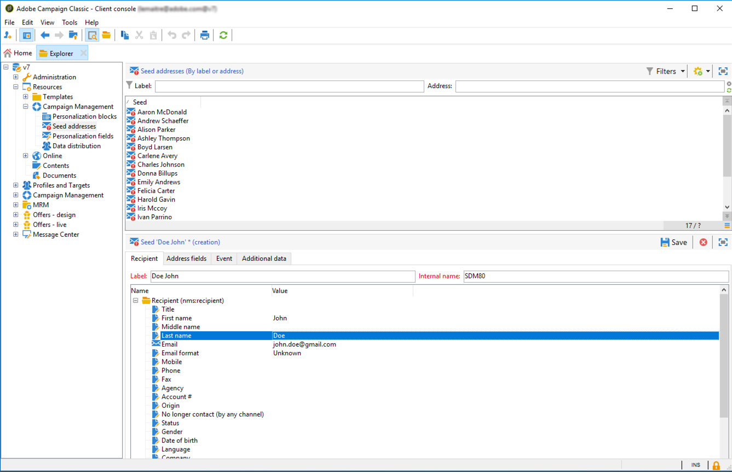Toggle the navigation tree panel icon

pyautogui.click(x=26, y=36)
